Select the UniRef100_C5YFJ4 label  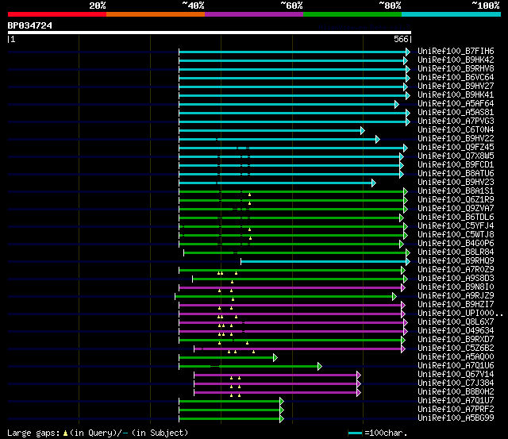click(456, 226)
